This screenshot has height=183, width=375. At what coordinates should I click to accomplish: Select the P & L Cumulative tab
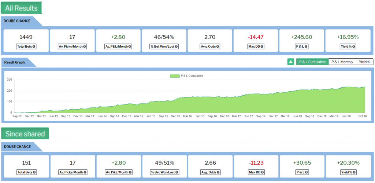tap(312, 62)
